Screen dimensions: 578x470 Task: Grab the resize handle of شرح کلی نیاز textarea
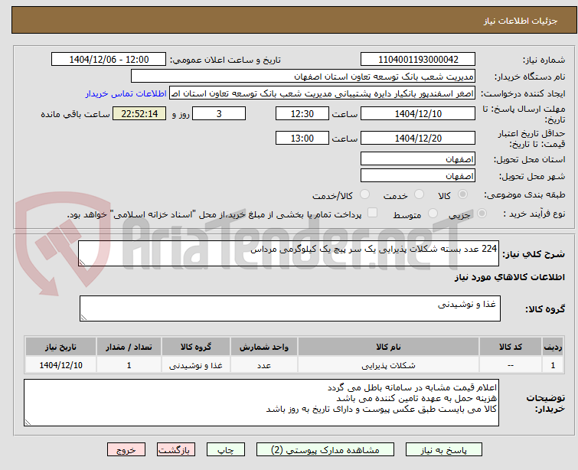tap(82, 263)
